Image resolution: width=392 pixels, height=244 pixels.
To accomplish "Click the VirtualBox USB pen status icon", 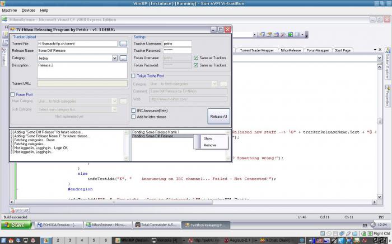I will 348,233.
